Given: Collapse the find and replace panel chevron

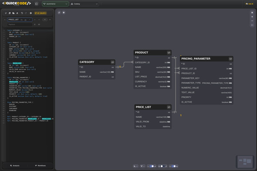Looking at the screenshot, I should [5, 20].
